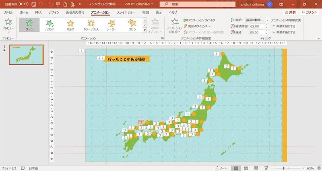Select 行ったことがある場所 title box
Viewport: 322px width, 171px height.
[x=127, y=59]
